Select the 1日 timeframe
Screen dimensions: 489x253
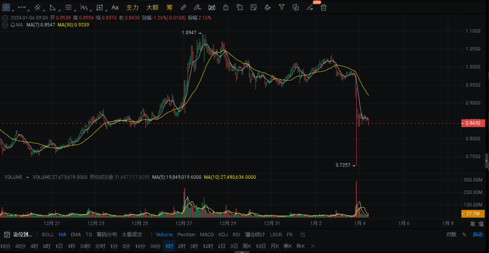(x=59, y=246)
